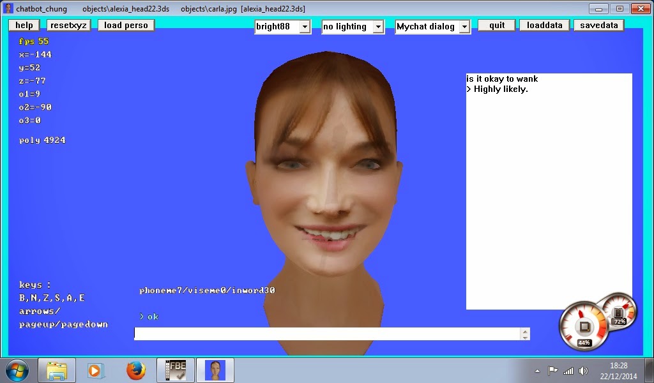Click the help button

(24, 26)
